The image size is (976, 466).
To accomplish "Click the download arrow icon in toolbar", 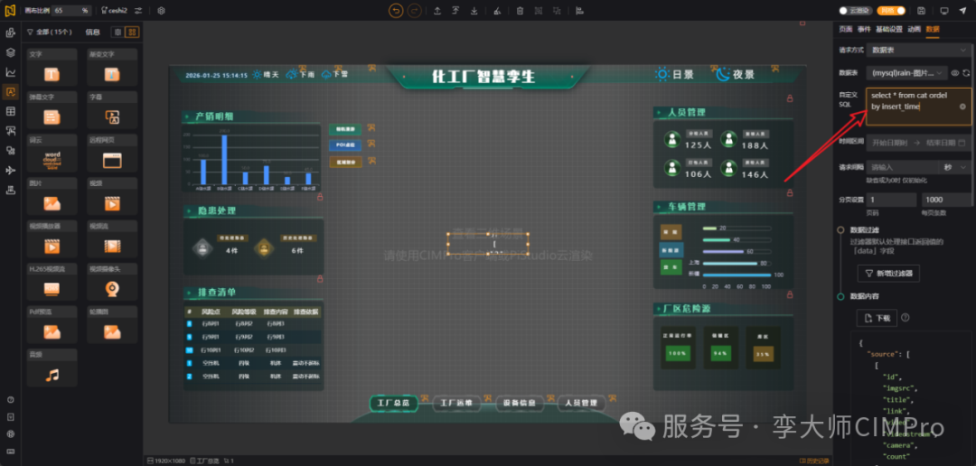I will [x=474, y=11].
